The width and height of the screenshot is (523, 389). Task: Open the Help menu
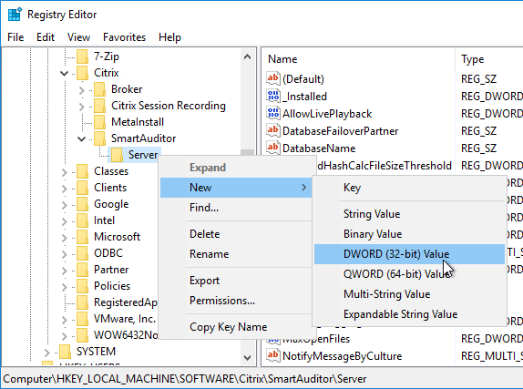169,37
